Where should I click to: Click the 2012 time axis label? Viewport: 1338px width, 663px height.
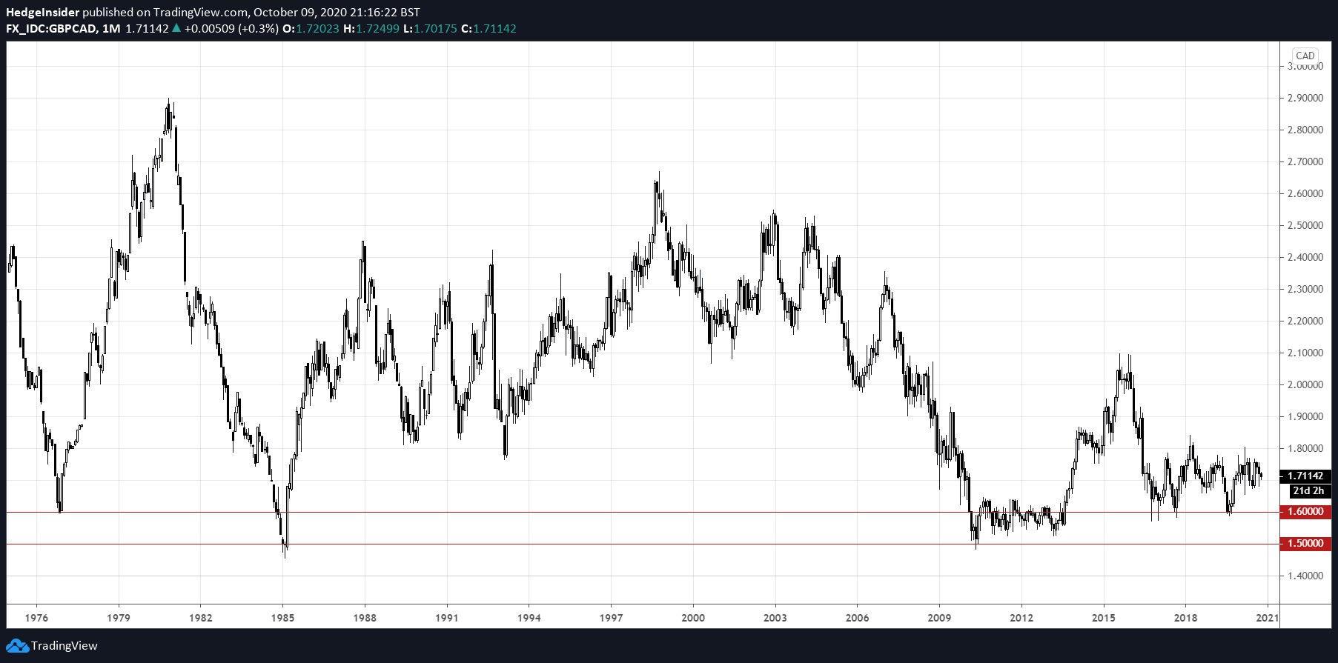pyautogui.click(x=1021, y=618)
